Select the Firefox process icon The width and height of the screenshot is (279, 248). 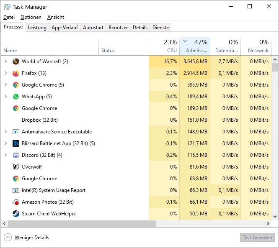(16, 73)
